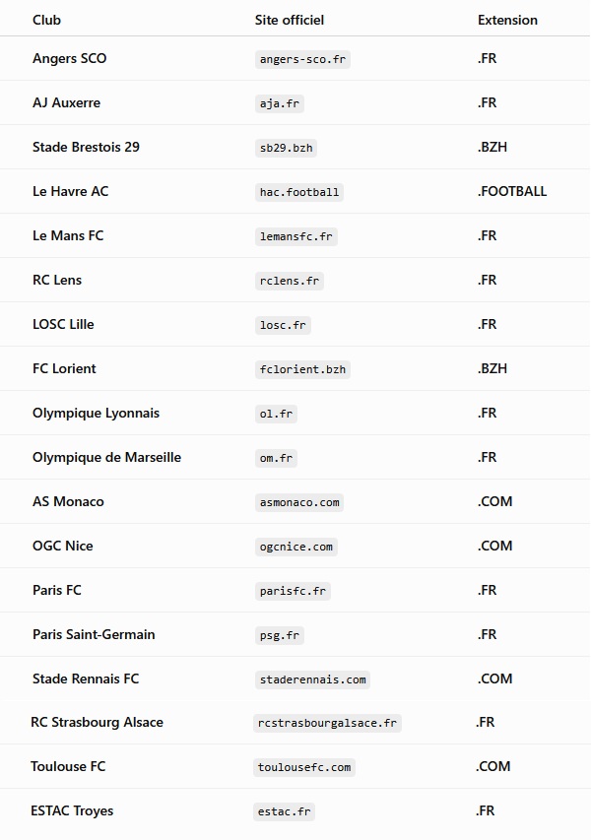
Task: Select the ol.fr code tag
Action: point(276,414)
